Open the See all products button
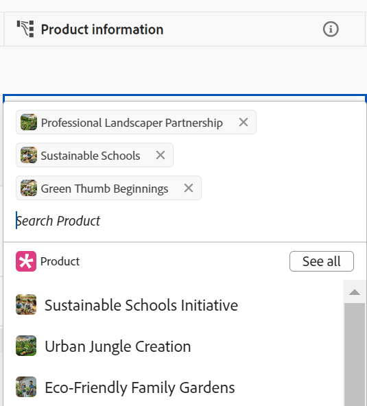The image size is (367, 406). click(322, 261)
